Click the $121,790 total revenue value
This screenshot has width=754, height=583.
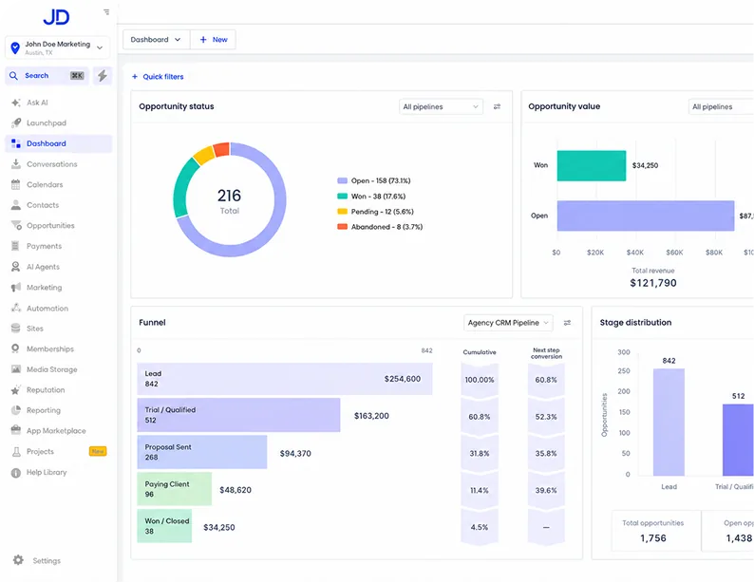[653, 283]
